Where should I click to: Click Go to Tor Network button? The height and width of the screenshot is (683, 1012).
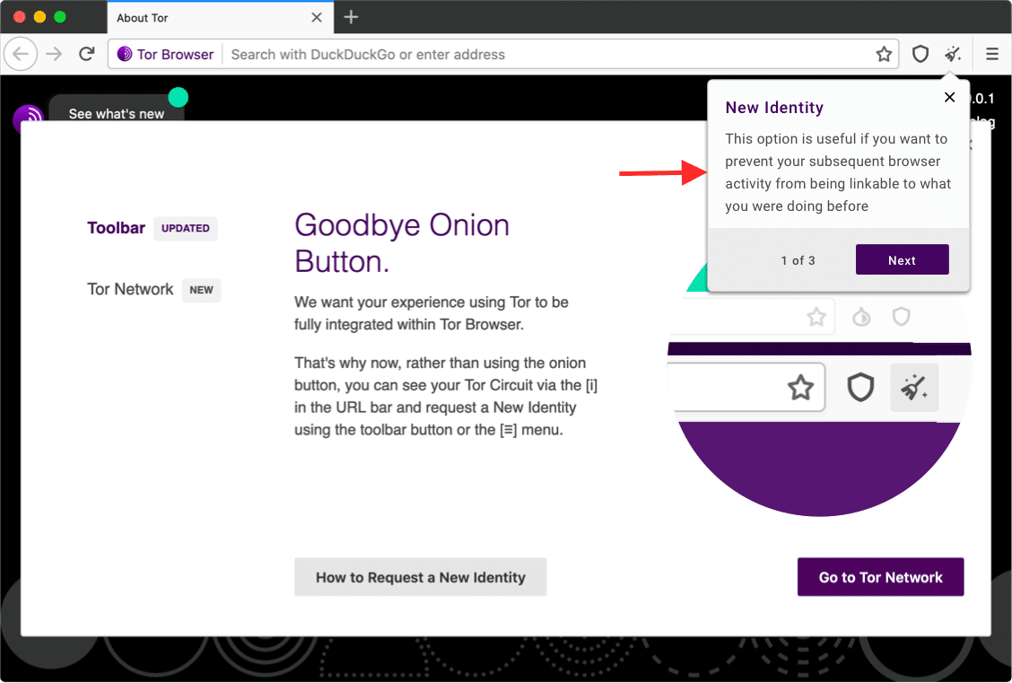point(880,577)
